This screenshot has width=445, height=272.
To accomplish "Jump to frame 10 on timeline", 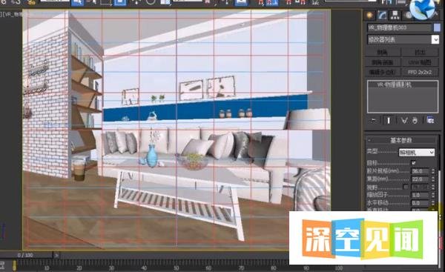I will pyautogui.click(x=46, y=268).
